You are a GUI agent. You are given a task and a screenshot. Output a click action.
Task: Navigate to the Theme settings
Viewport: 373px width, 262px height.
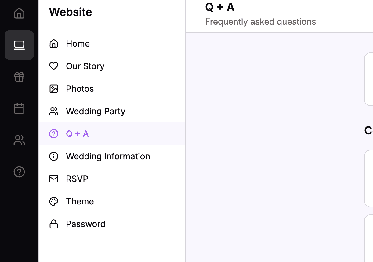tap(80, 201)
